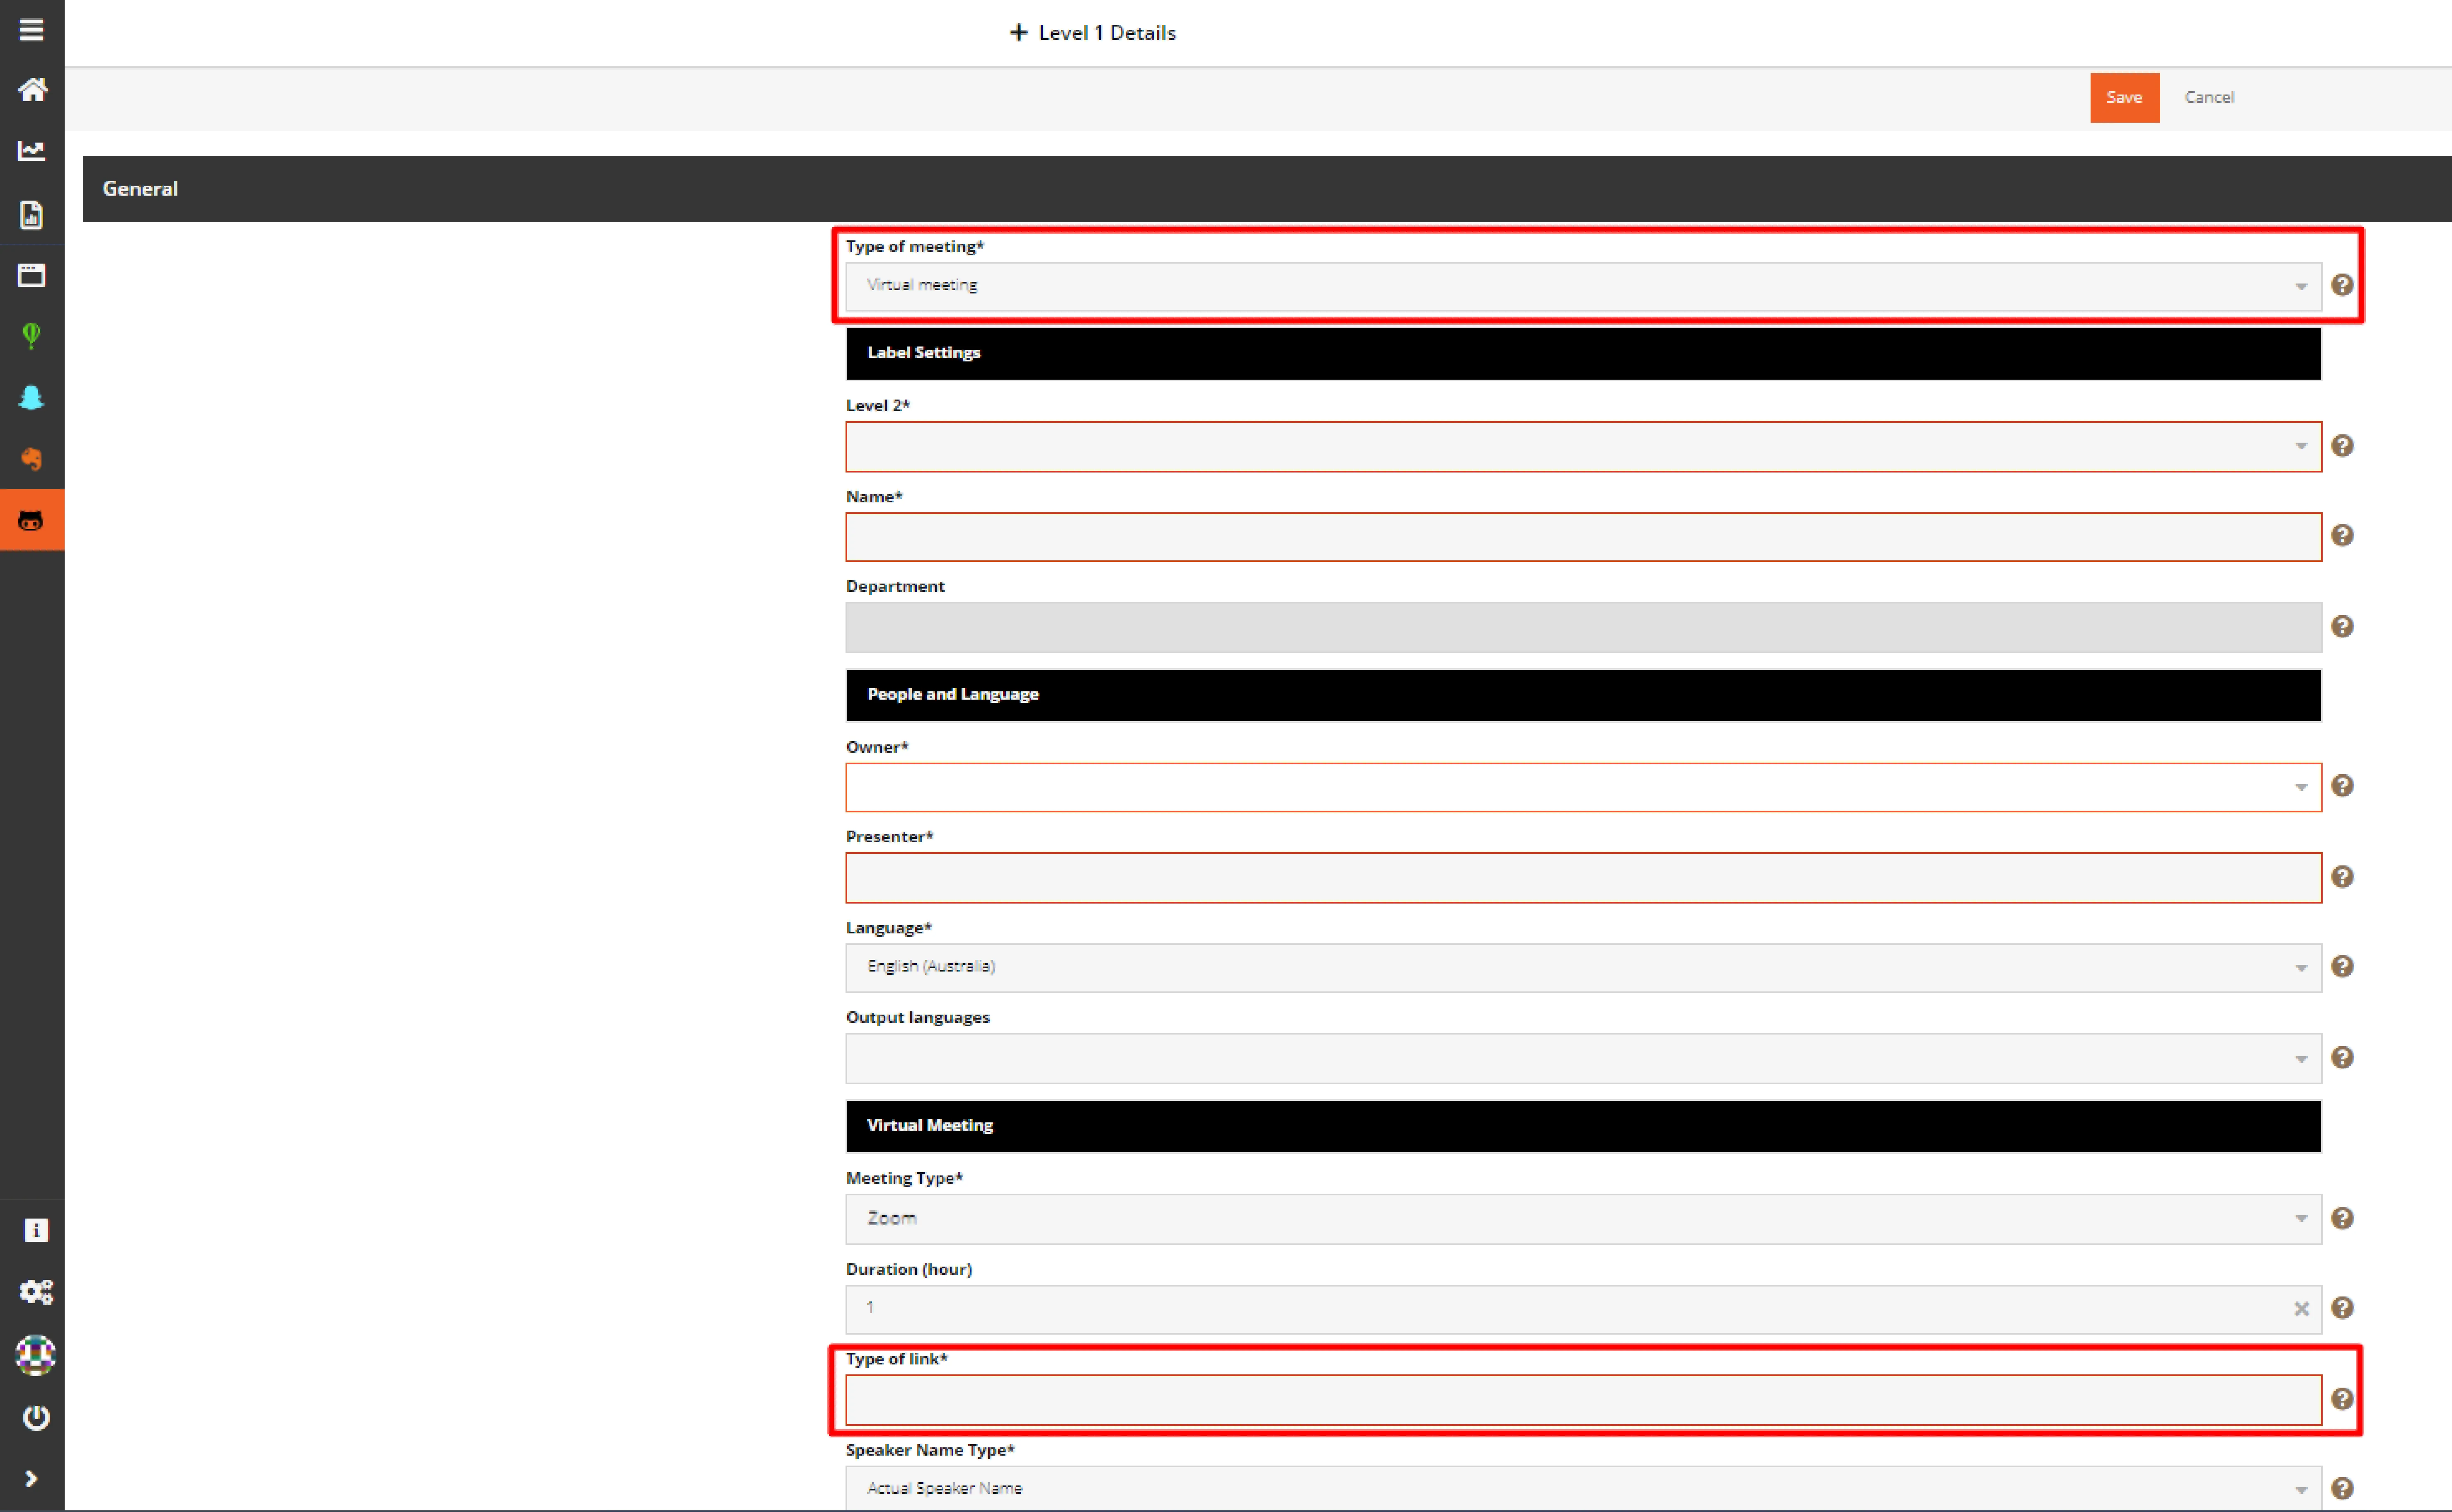Open the Level 2 dropdown

point(1582,446)
